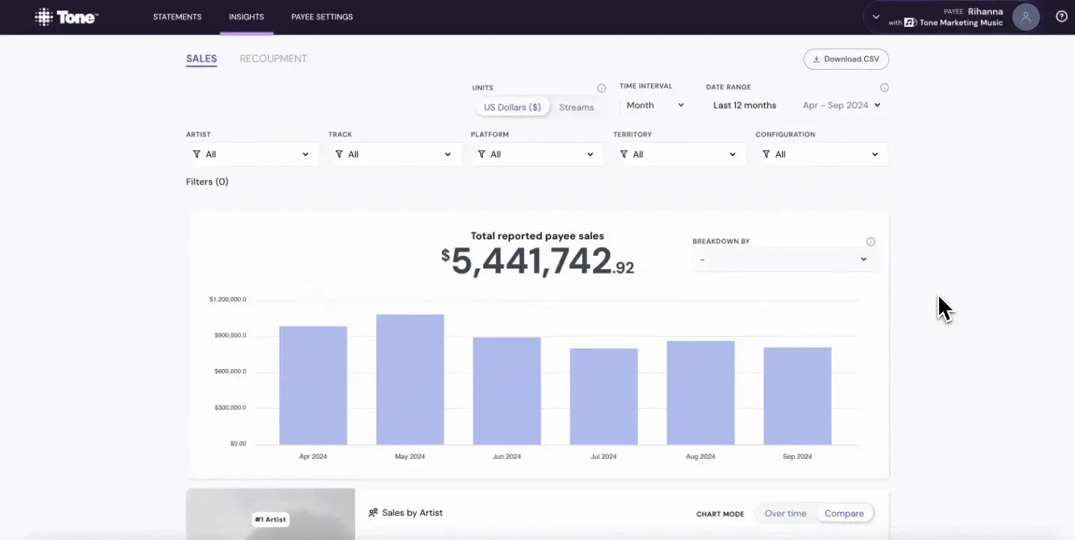The image size is (1075, 540).
Task: Click the Track filter funnel icon
Action: (339, 154)
